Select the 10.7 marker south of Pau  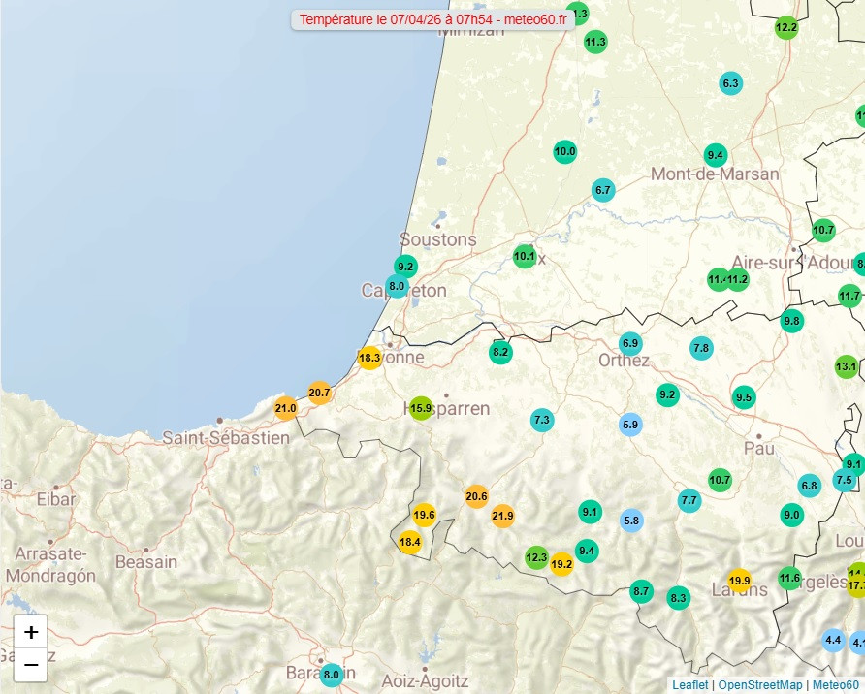pyautogui.click(x=720, y=480)
